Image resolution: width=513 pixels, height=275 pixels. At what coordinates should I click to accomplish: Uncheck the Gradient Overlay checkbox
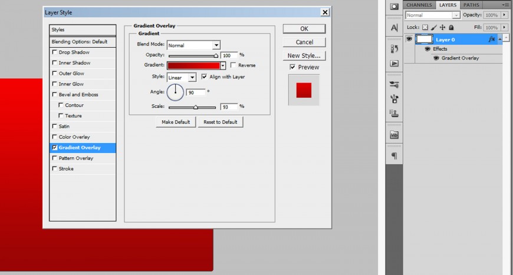[55, 147]
